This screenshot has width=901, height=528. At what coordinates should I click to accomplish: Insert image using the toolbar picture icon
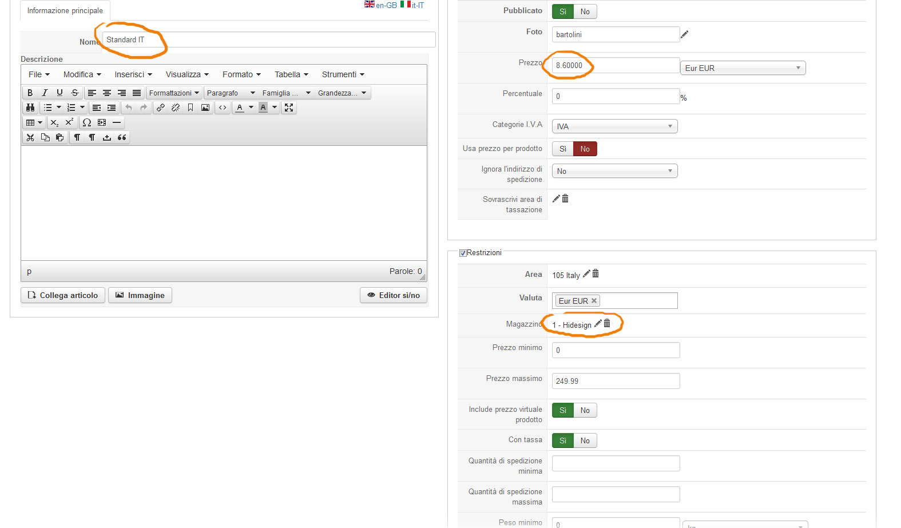(205, 108)
